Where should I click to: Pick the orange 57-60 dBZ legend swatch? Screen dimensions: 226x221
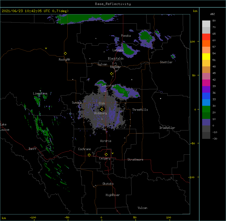coord(206,43)
